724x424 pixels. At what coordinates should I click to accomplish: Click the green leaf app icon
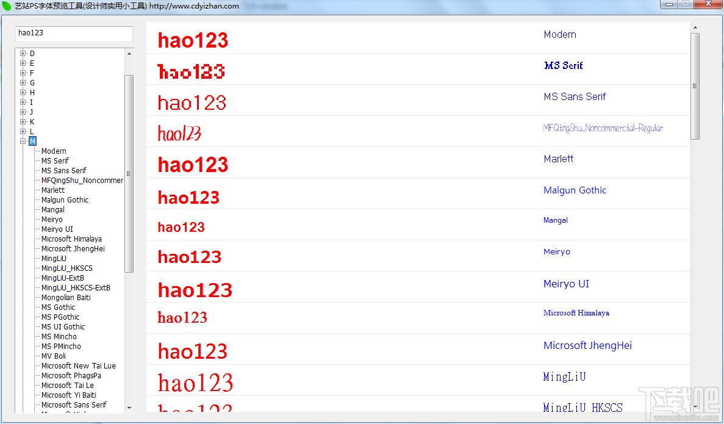pos(7,6)
